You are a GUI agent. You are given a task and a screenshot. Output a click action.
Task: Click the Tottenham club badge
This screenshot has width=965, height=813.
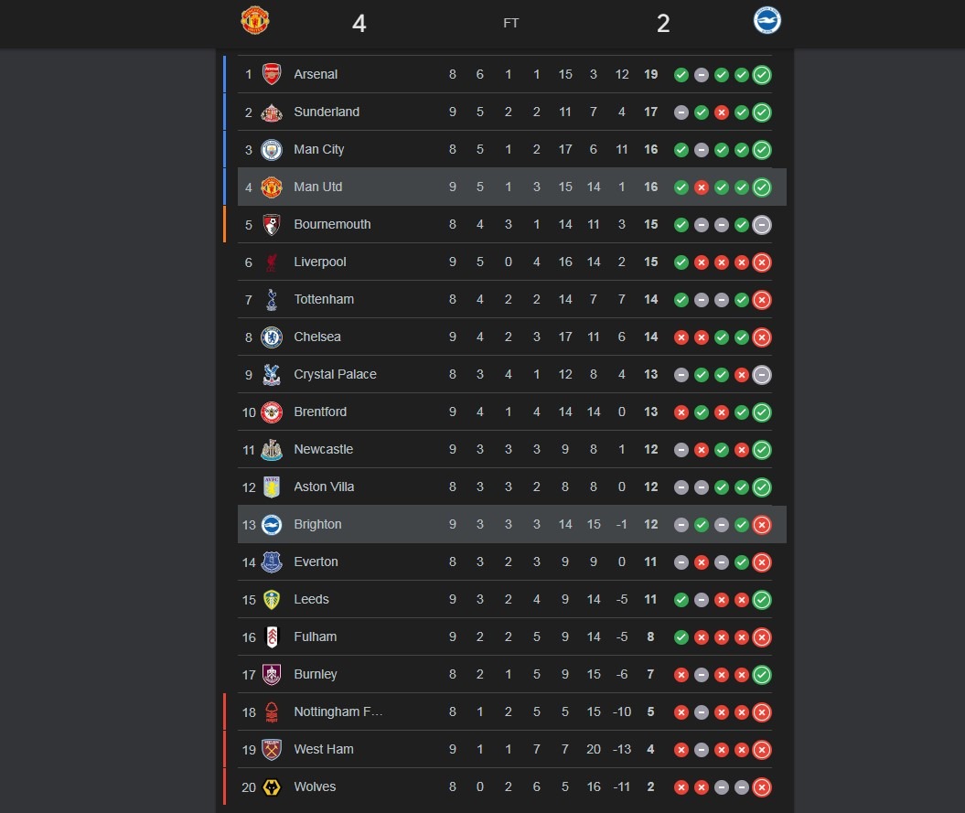tap(272, 299)
